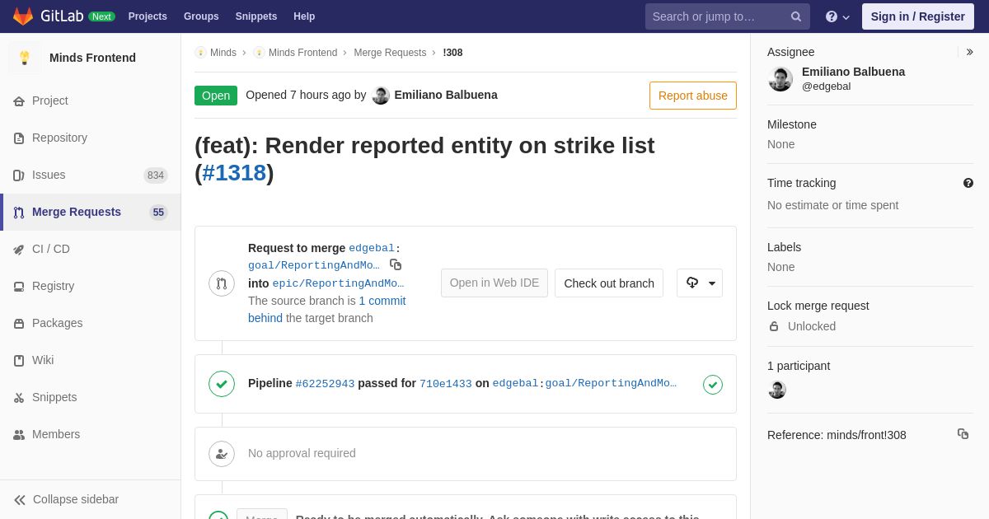Open the Minds Frontend lightbulb project avatar
Image resolution: width=989 pixels, height=519 pixels.
(25, 58)
